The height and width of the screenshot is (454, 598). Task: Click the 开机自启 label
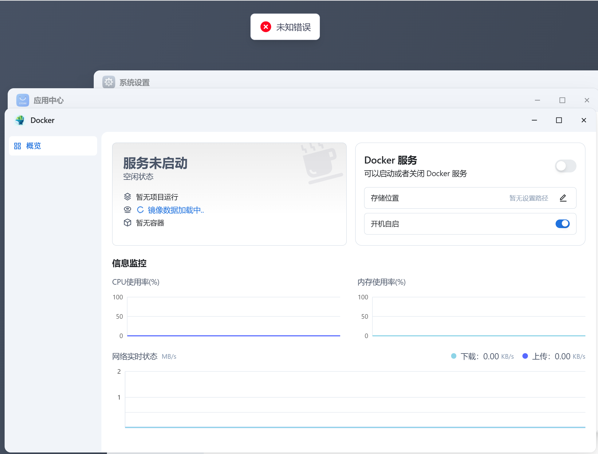[x=385, y=224]
